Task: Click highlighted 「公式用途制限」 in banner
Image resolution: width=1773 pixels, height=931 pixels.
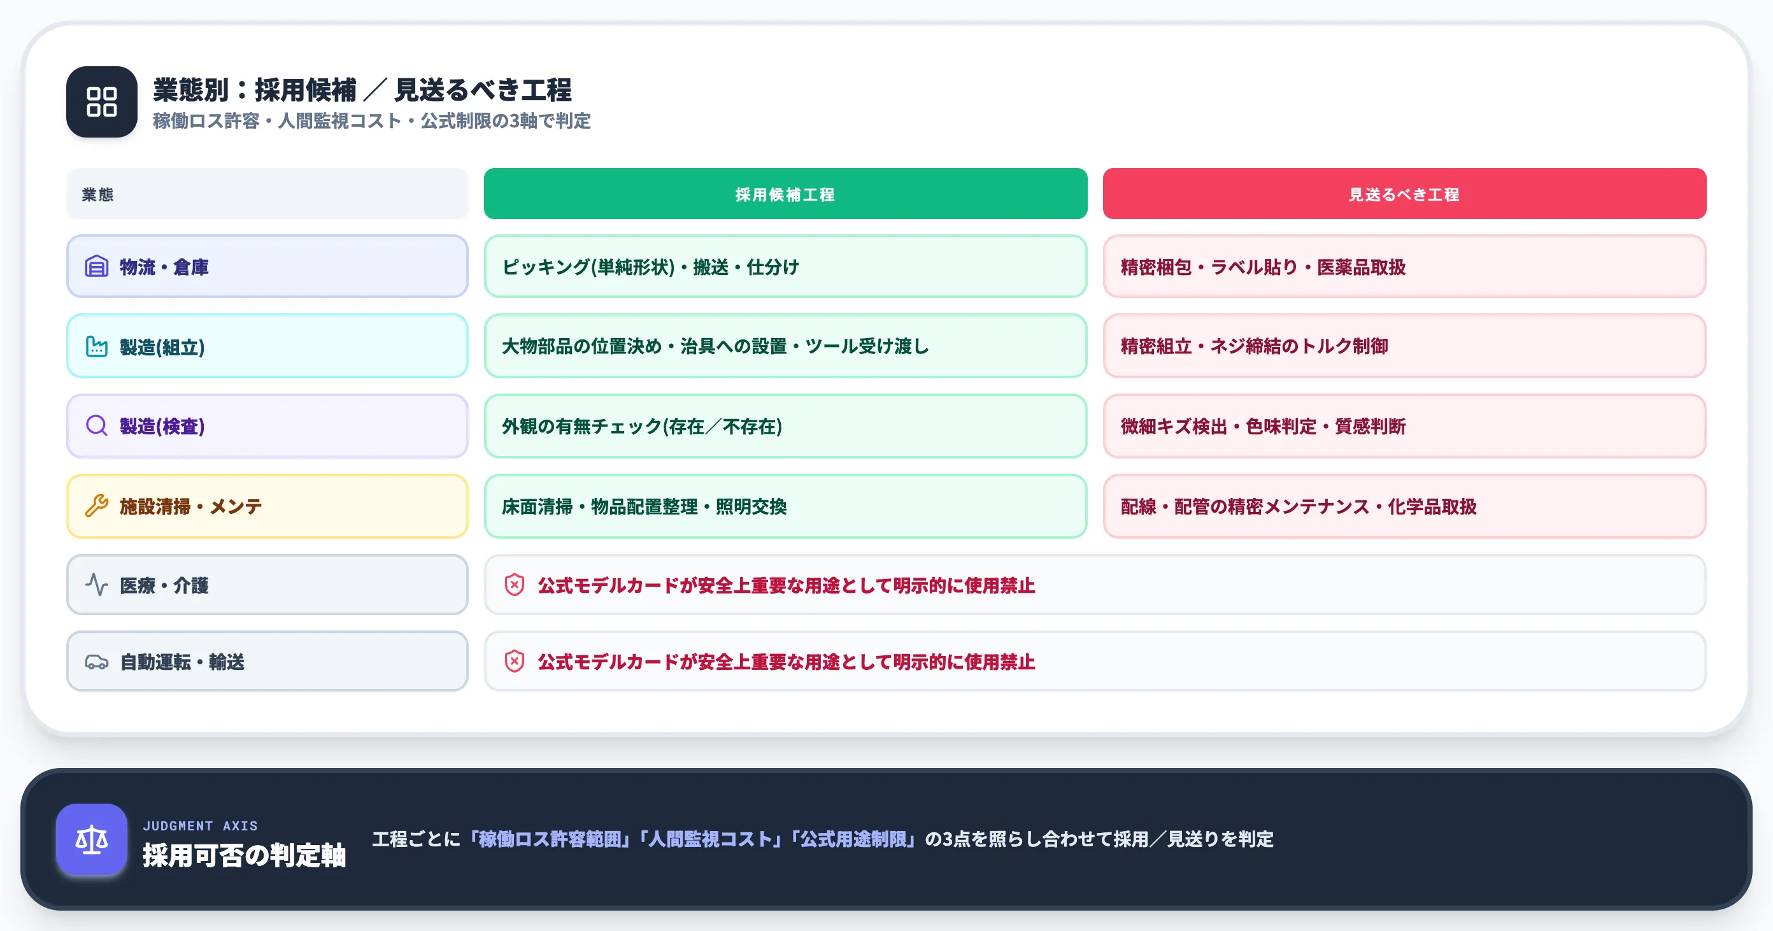Action: pos(853,839)
